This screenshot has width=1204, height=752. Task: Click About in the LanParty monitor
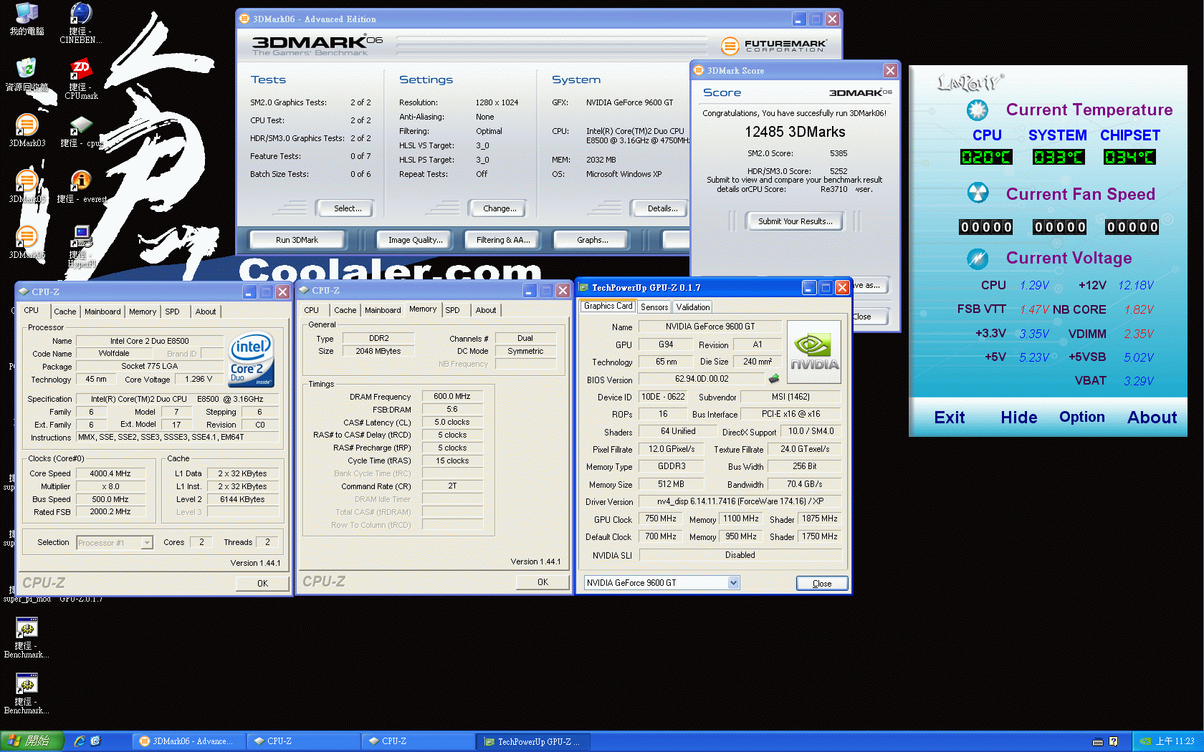point(1152,418)
